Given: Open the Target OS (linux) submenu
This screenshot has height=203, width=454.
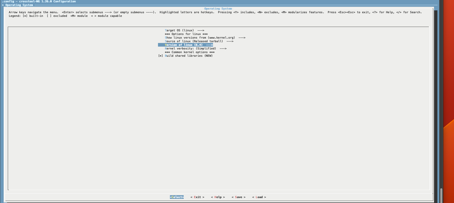Looking at the screenshot, I should click(184, 30).
